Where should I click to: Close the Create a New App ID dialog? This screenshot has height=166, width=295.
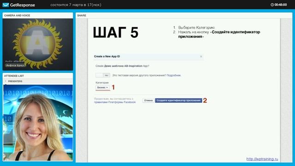(201, 56)
